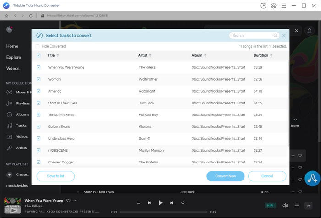
Task: Navigate back in the browser bar
Action: (15, 16)
